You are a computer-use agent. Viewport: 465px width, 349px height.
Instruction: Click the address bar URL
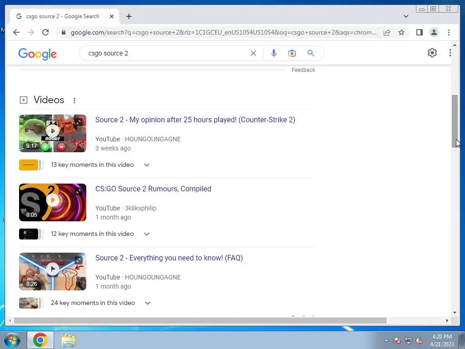pyautogui.click(x=223, y=32)
